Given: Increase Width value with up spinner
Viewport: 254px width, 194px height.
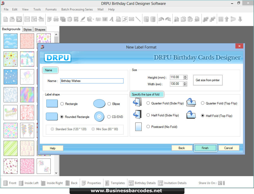Looking at the screenshot, I should (185, 83).
